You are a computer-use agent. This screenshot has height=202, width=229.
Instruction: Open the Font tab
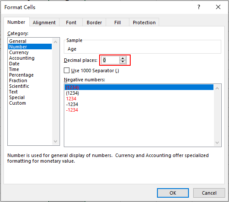pyautogui.click(x=71, y=22)
